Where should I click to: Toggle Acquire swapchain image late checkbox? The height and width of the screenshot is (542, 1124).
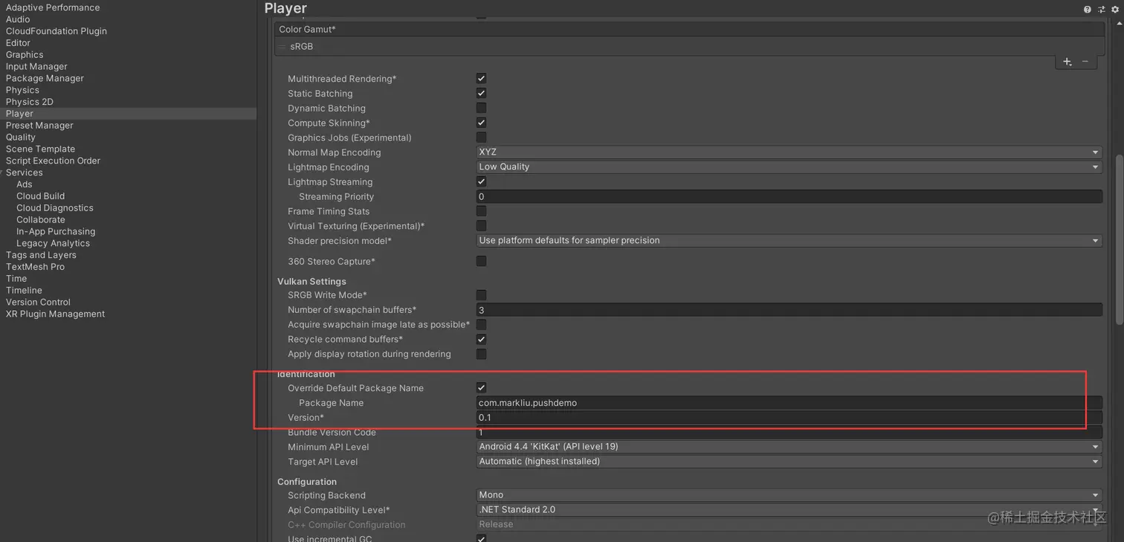coord(481,324)
